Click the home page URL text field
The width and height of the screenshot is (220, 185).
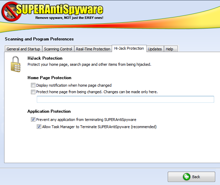(125, 99)
